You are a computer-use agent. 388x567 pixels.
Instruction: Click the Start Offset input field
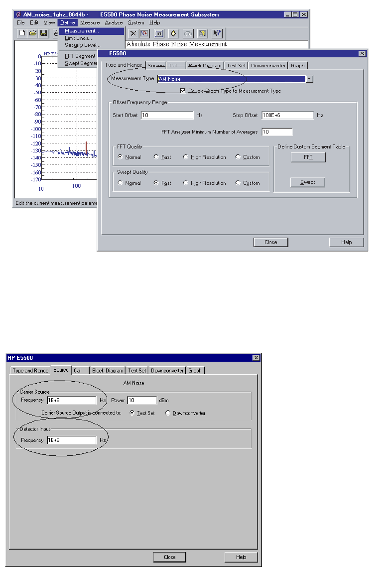coord(167,115)
